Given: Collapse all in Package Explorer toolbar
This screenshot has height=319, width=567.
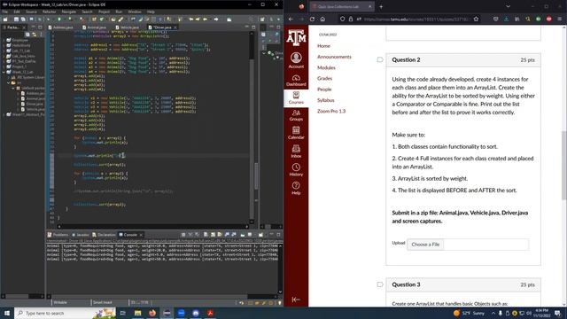Looking at the screenshot, I should coord(27,35).
